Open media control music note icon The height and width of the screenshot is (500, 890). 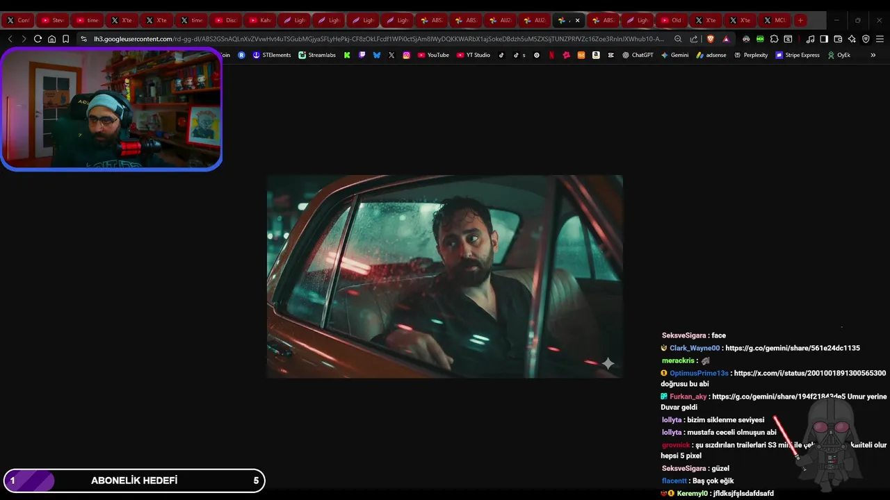click(x=810, y=39)
